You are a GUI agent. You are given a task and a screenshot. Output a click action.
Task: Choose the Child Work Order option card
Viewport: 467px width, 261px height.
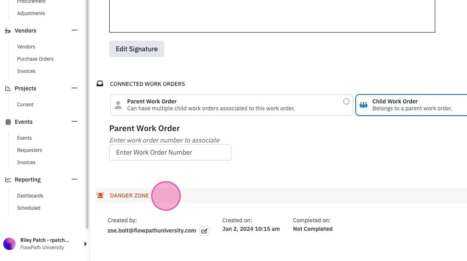(411, 105)
